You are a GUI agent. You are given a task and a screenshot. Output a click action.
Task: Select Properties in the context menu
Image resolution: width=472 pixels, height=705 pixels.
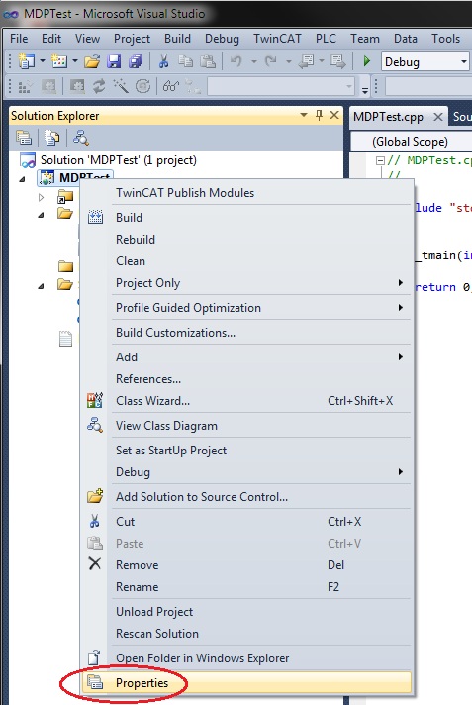[x=246, y=683]
